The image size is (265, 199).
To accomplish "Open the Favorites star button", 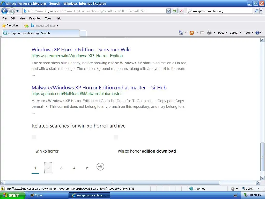I will coord(10,26).
